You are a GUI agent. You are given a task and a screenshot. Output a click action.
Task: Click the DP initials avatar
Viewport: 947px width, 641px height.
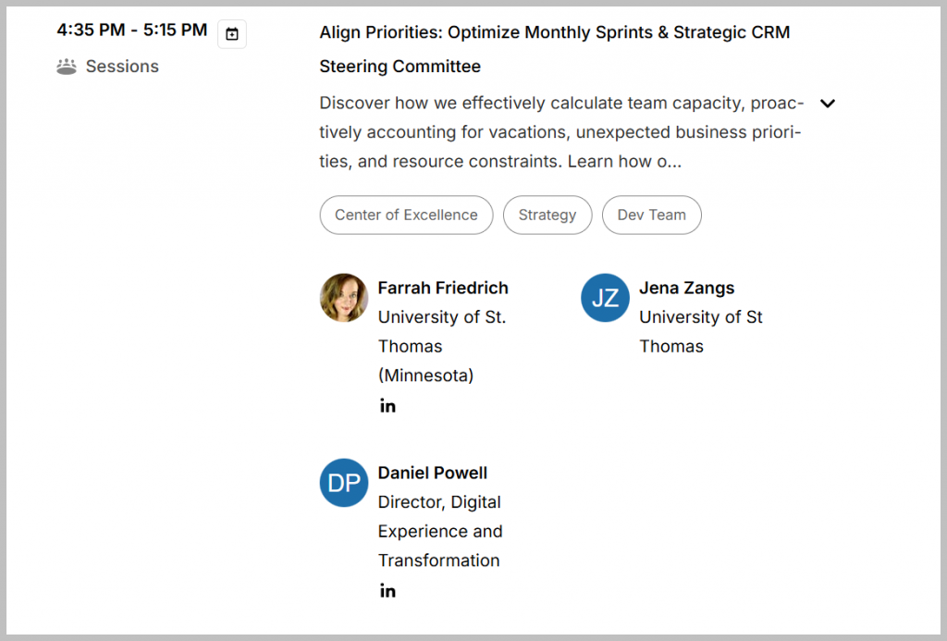(x=344, y=483)
